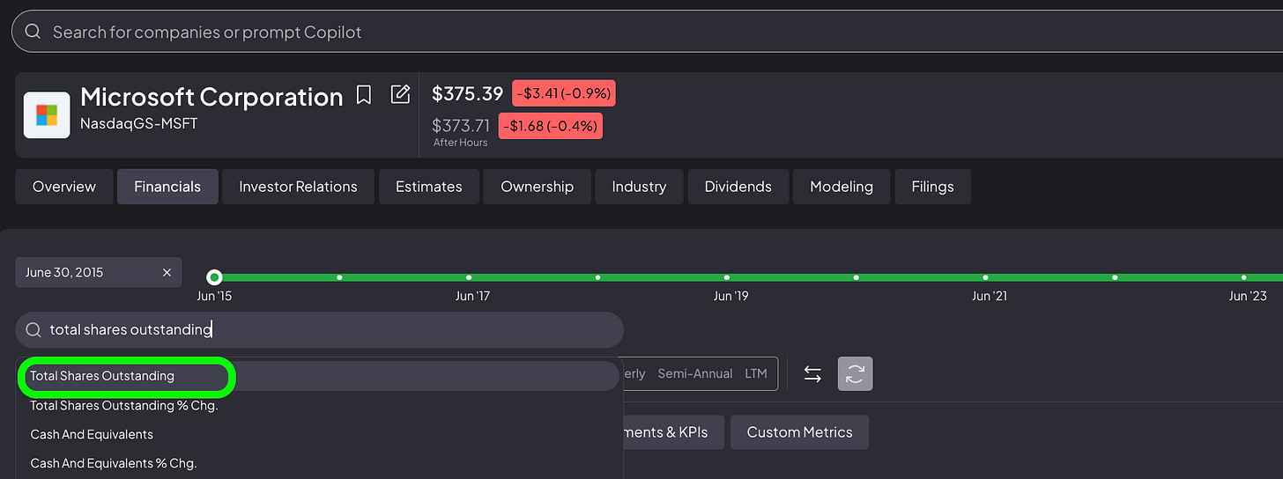Go to the Investor Relations tab

[x=299, y=187]
